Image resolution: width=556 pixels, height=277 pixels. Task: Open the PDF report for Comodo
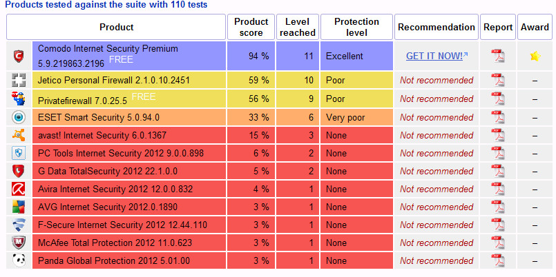point(497,56)
